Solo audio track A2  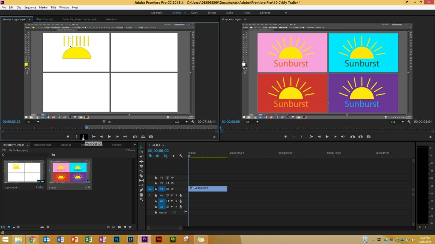click(176, 201)
